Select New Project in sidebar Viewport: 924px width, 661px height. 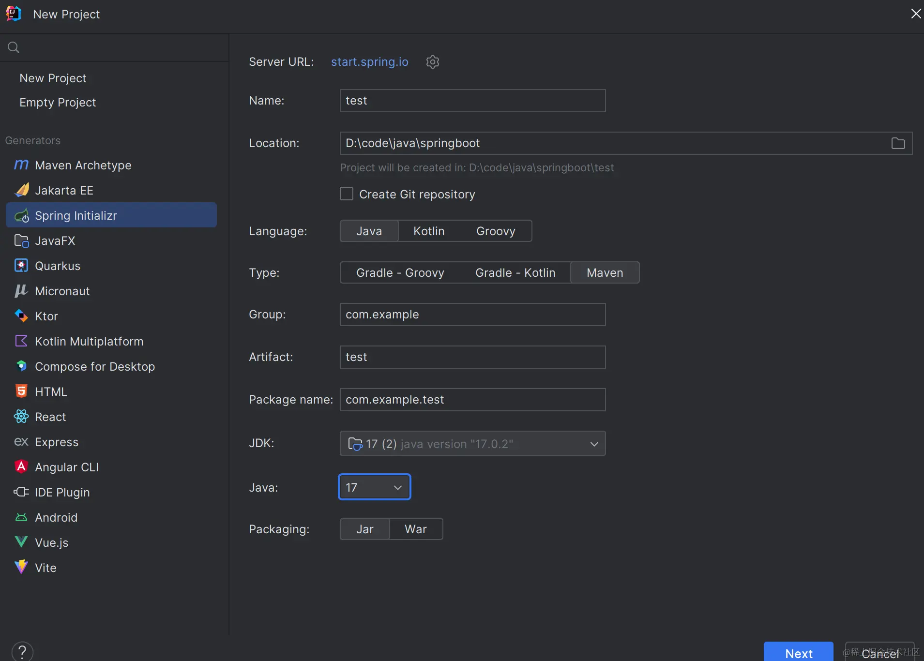coord(53,78)
